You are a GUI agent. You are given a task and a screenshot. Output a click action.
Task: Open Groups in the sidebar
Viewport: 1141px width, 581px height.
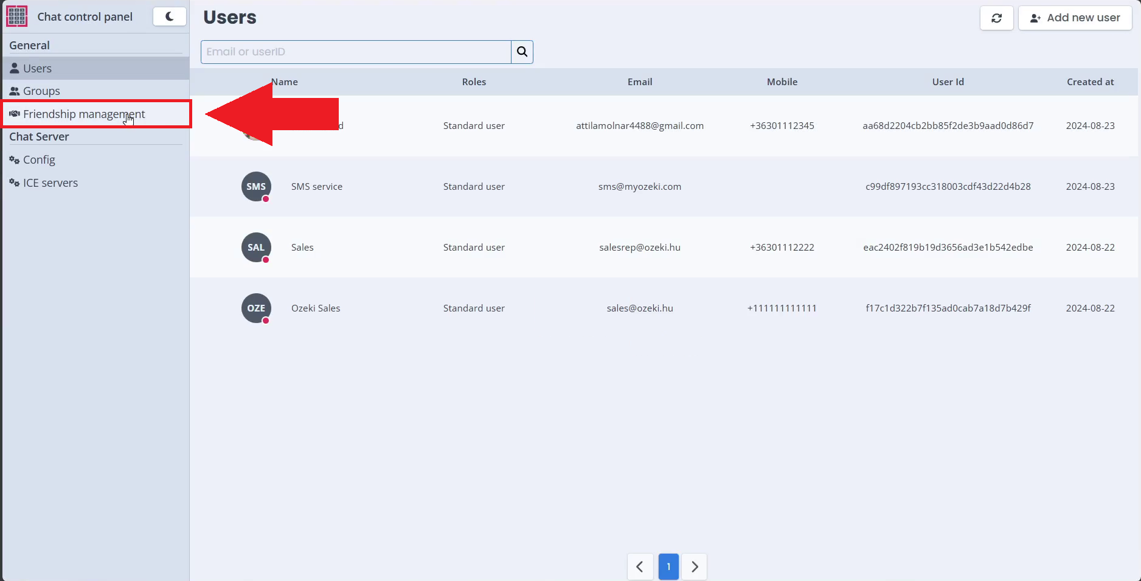41,91
